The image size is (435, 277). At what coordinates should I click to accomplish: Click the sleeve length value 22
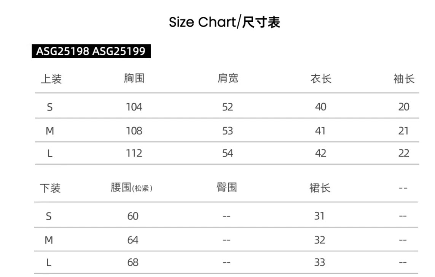pos(404,154)
